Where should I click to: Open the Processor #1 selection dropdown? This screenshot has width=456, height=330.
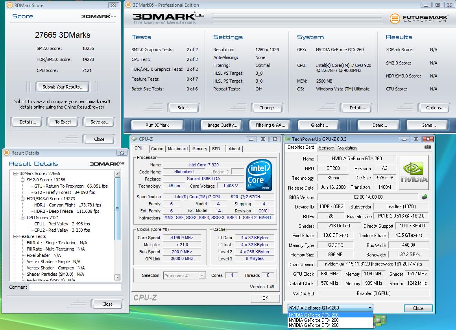[202, 275]
